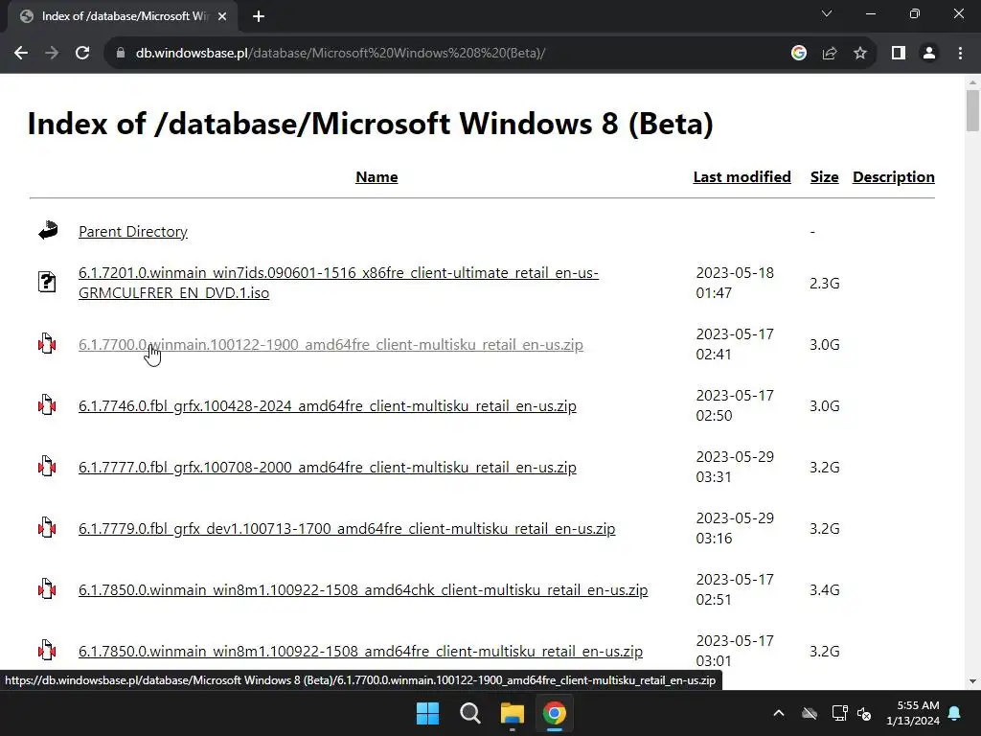981x736 pixels.
Task: Click the zip icon beside 6.1.7700.0 file
Action: coord(47,344)
